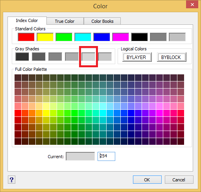
Task: Open the Index Color tab
Action: (27, 20)
